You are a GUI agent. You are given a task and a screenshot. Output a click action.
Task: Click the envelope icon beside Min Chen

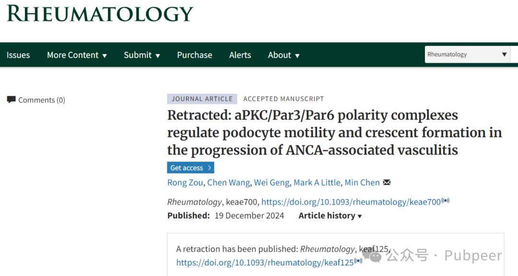(387, 182)
